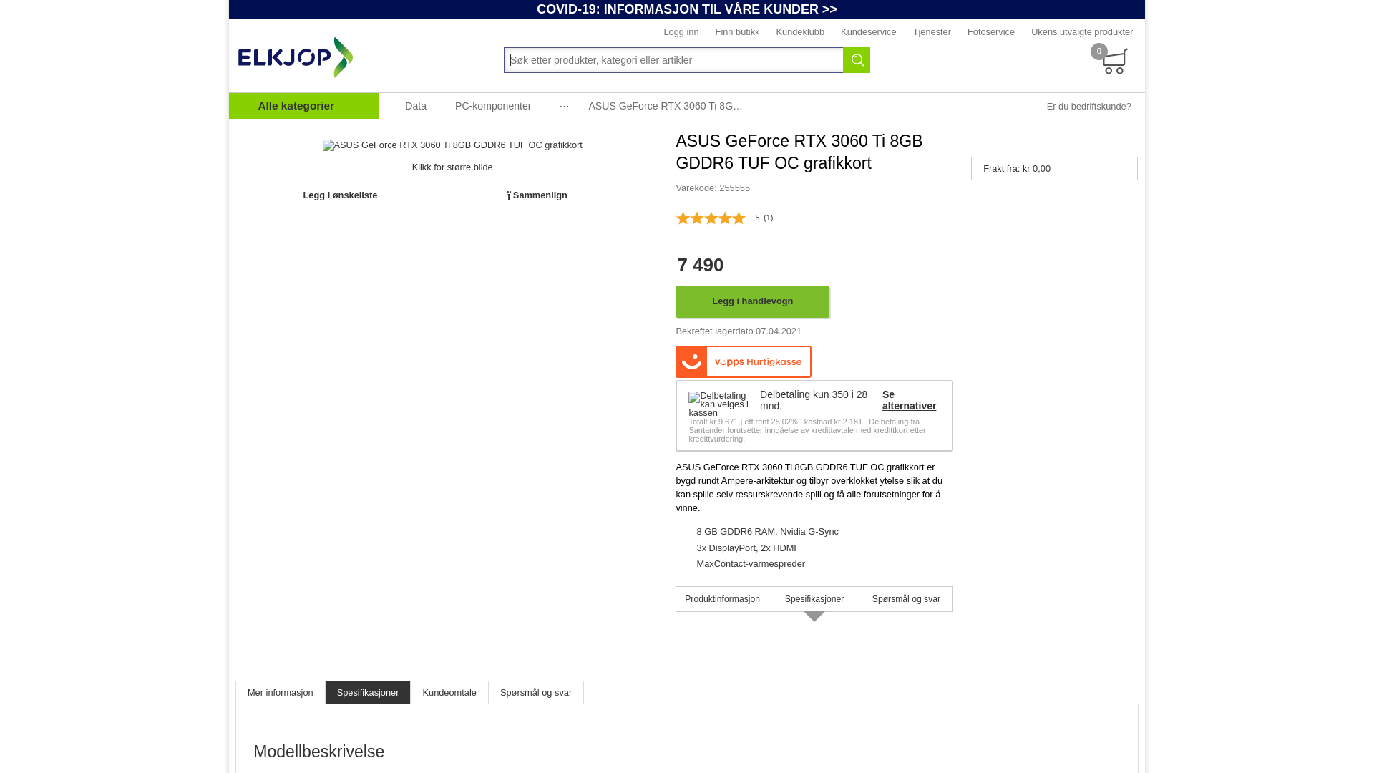This screenshot has height=773, width=1374.
Task: Click Legg i handlevogn button
Action: coord(752,301)
